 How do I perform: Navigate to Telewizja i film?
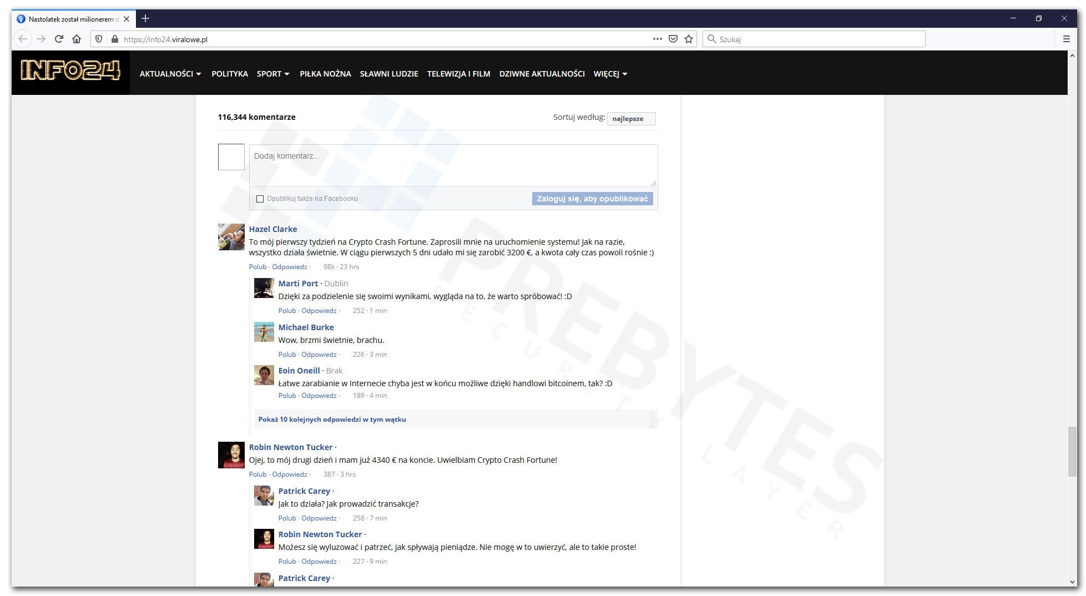(459, 74)
